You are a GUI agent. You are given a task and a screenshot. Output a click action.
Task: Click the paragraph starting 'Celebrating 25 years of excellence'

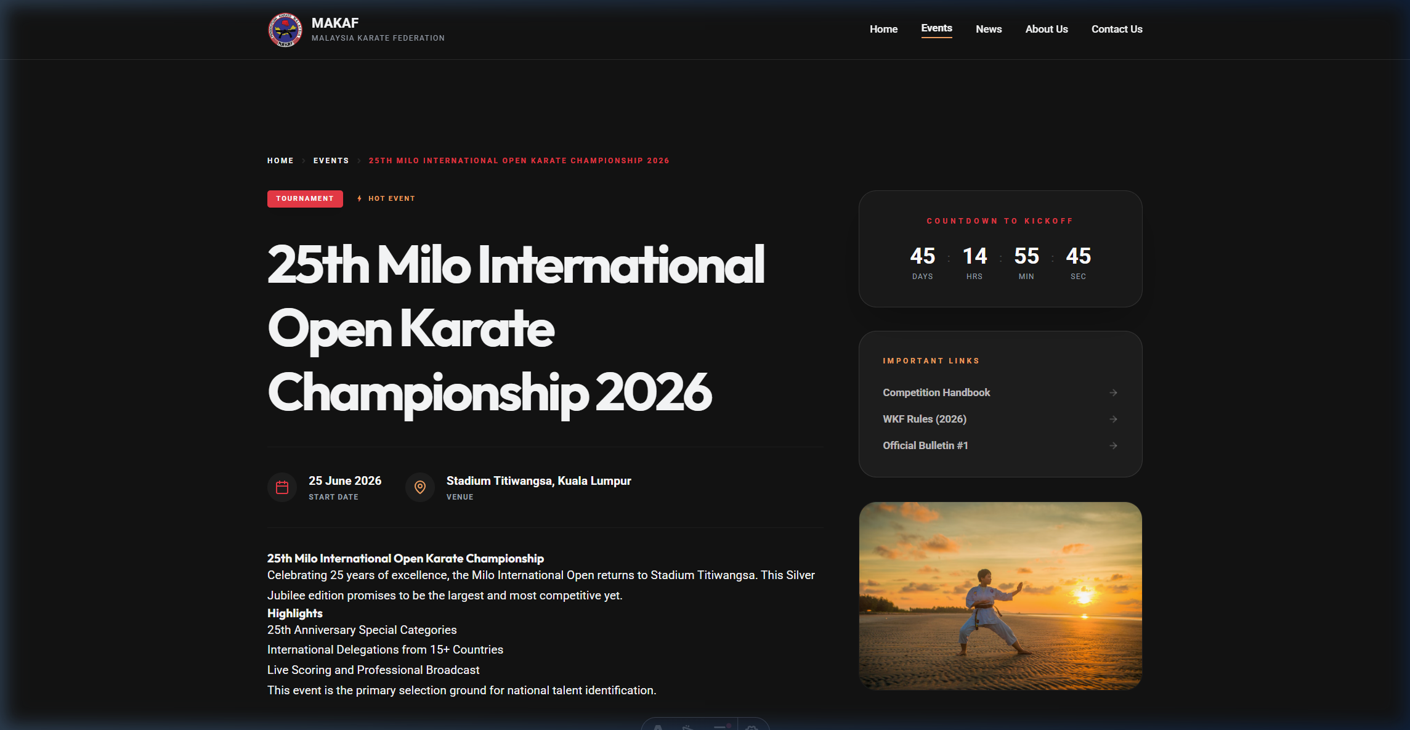(541, 585)
